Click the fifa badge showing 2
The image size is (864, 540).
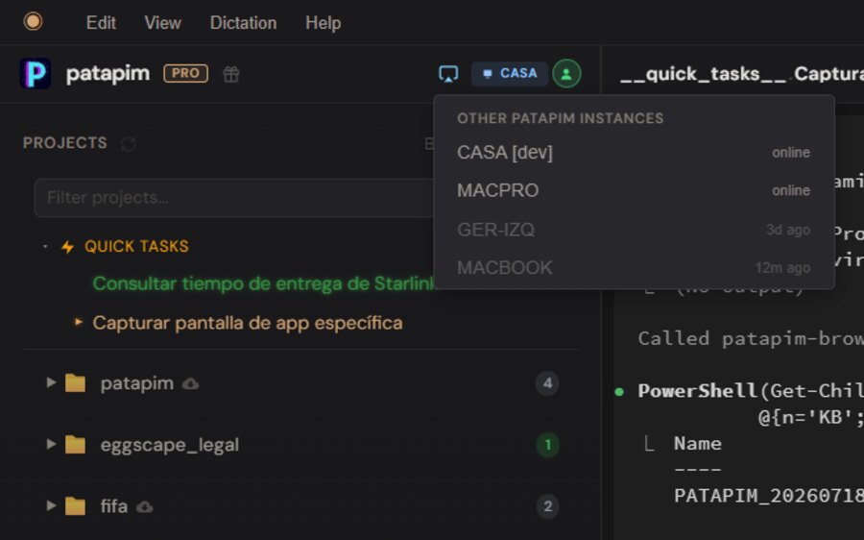[x=547, y=506]
